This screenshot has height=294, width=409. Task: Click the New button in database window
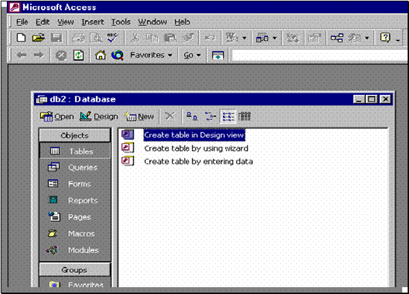140,117
